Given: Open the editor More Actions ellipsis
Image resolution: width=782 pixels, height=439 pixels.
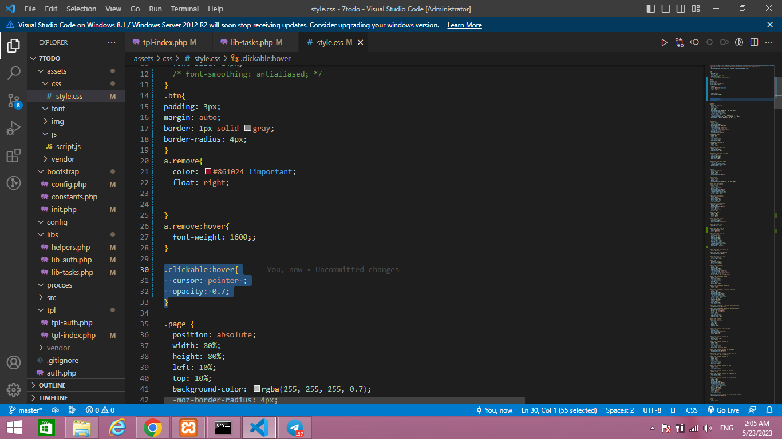Looking at the screenshot, I should coord(769,42).
